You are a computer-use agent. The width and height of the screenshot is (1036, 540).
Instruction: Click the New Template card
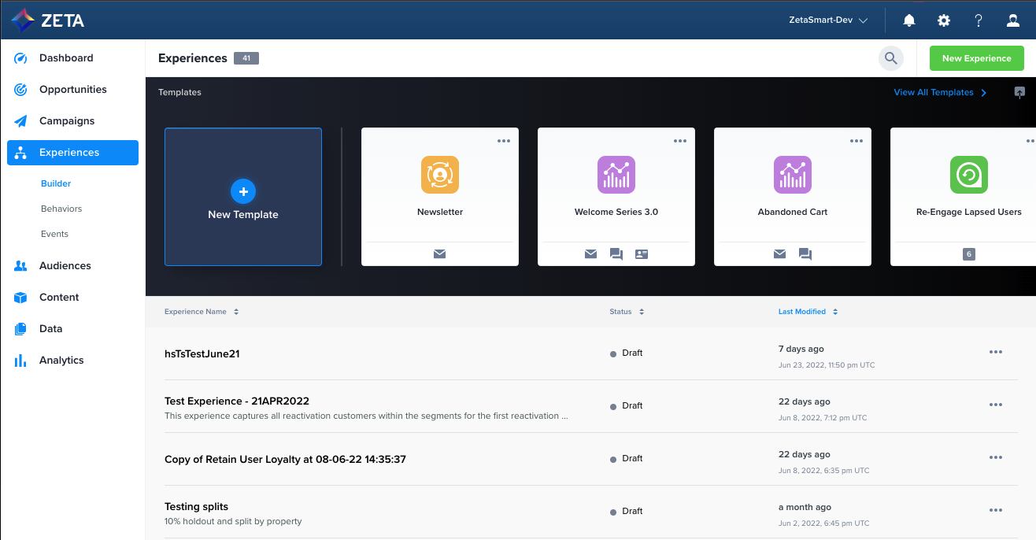(243, 197)
